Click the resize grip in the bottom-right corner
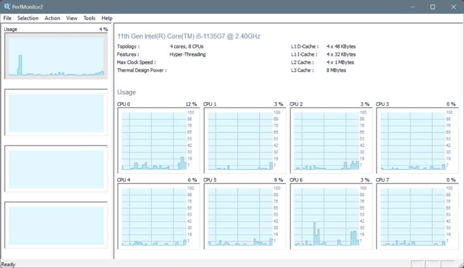Screen dimensions: 464x268 (x=460, y=264)
